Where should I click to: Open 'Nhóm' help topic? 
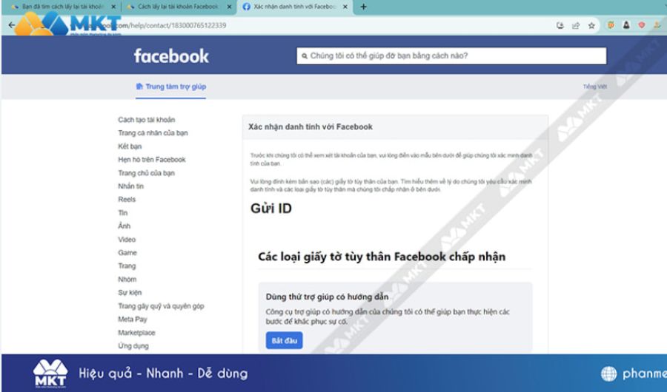[x=127, y=280]
